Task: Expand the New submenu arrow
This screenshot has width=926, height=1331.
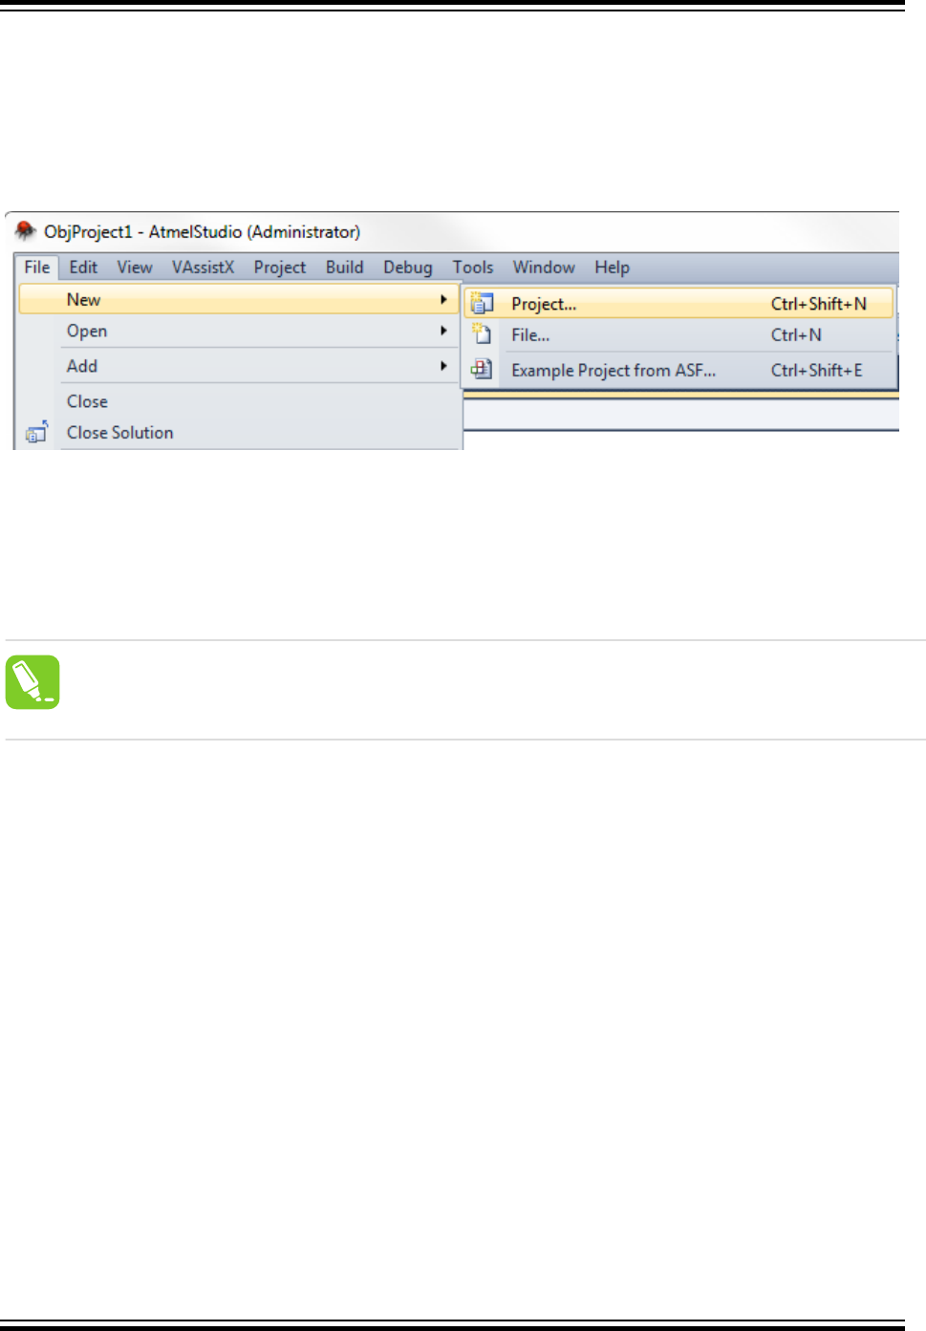Action: 443,300
